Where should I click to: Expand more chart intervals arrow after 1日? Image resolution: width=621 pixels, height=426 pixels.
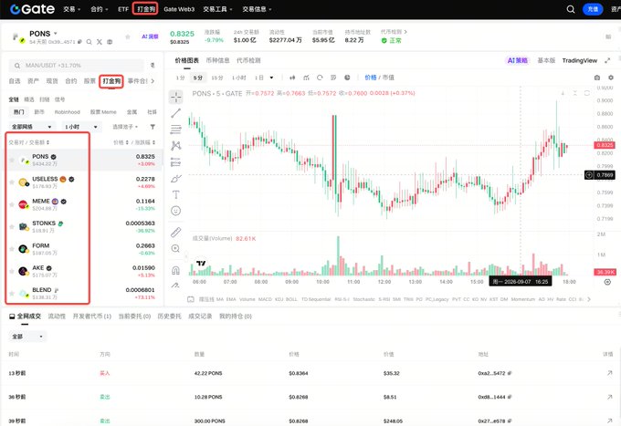[272, 78]
